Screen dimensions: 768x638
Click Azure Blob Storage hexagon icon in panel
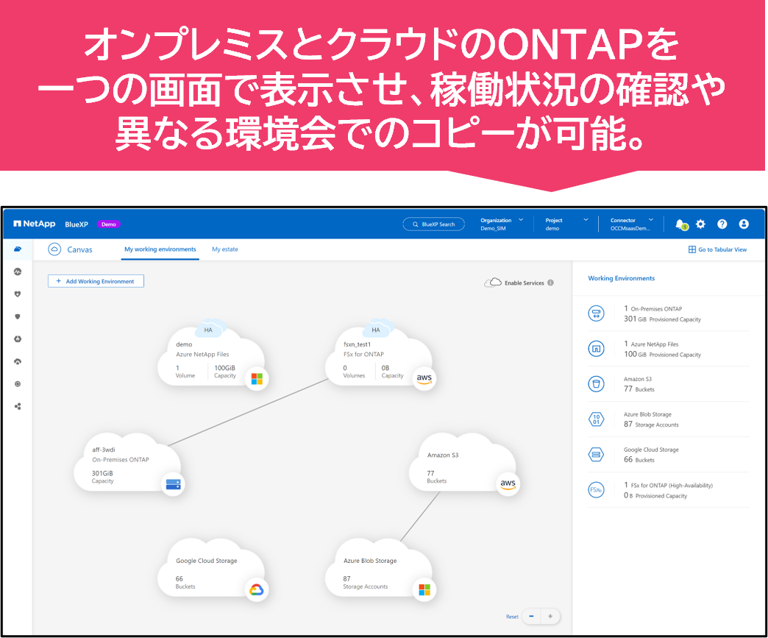click(596, 419)
